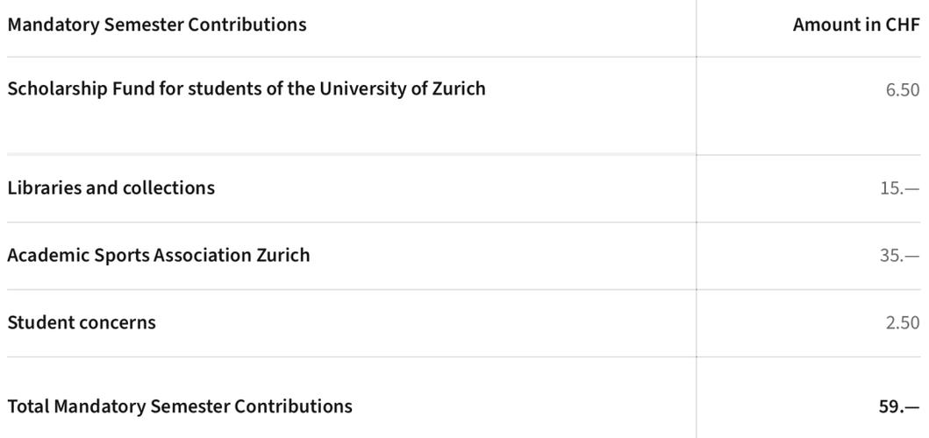Image resolution: width=929 pixels, height=438 pixels.
Task: Click the 35.— sports association amount
Action: 900,257
